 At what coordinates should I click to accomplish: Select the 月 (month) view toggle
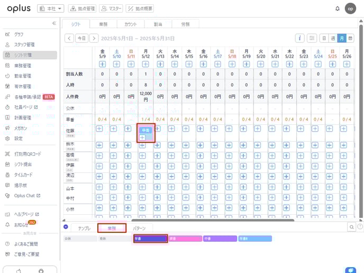[342, 38]
